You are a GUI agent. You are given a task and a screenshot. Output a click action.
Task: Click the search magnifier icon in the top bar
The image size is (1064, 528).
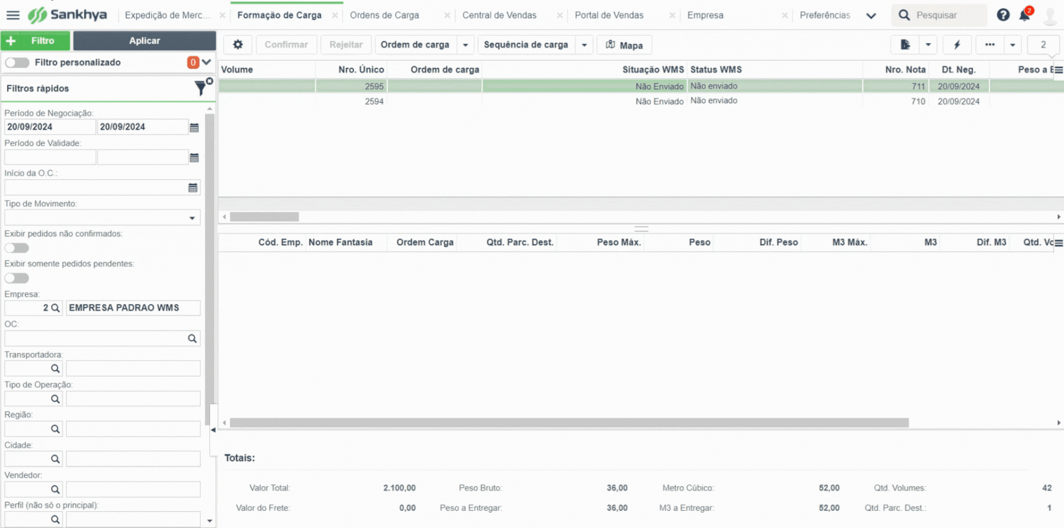(904, 15)
